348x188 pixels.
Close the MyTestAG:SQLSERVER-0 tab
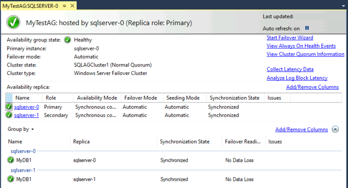coord(72,6)
